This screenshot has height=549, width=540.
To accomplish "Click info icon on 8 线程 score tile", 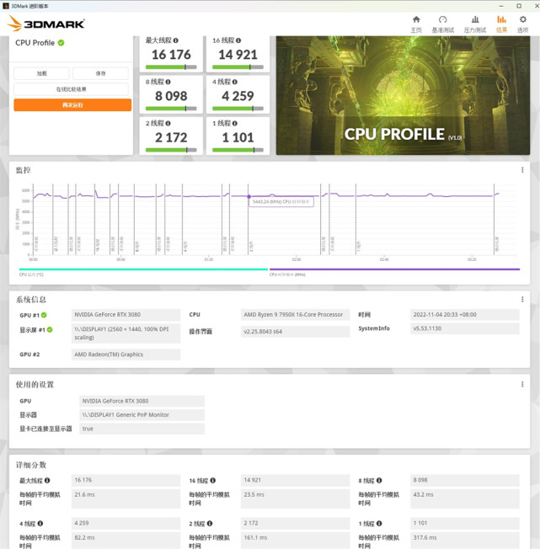I will click(x=168, y=82).
